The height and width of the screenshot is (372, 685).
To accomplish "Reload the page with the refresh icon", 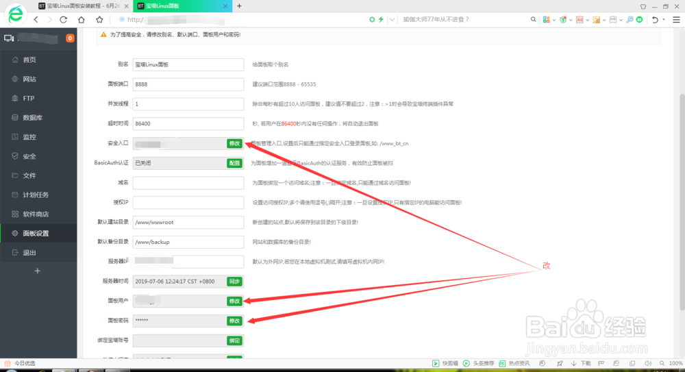I will coord(63,20).
